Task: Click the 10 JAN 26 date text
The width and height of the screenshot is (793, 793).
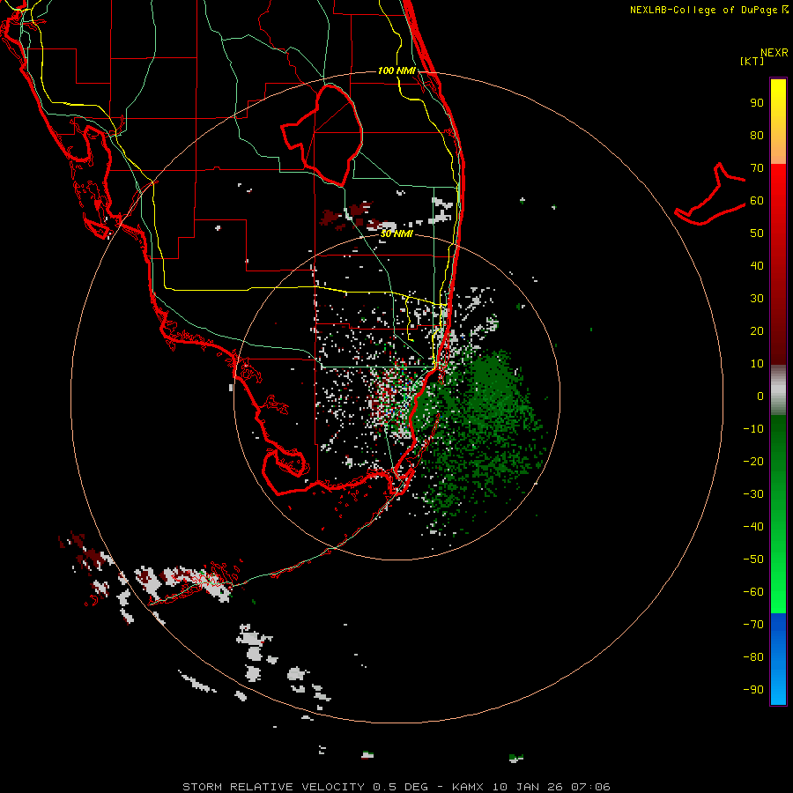Action: pyautogui.click(x=528, y=787)
